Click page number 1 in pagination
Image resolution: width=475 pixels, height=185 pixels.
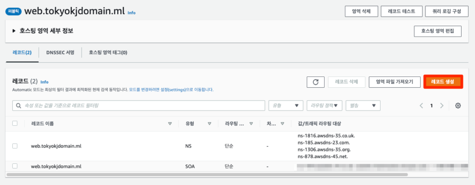[x=431, y=106]
